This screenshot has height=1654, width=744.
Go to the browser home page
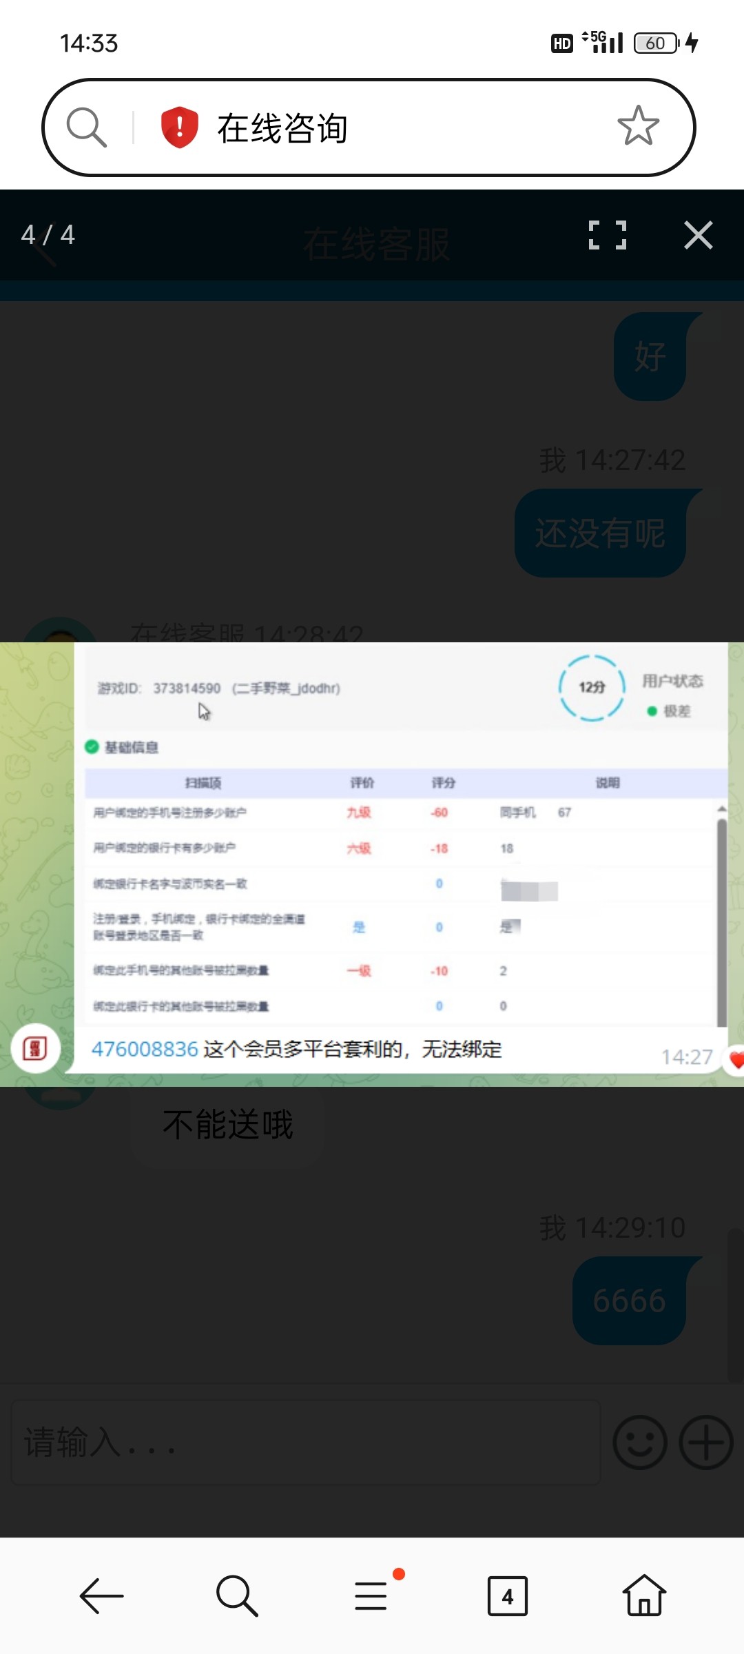click(643, 1595)
